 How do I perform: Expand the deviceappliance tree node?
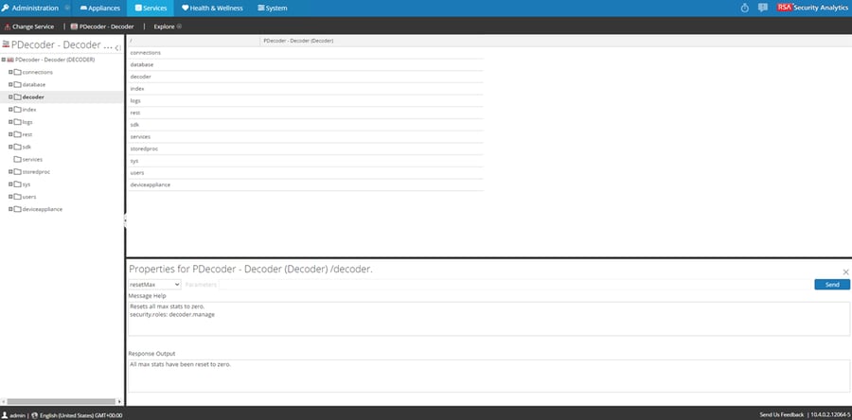tap(10, 209)
